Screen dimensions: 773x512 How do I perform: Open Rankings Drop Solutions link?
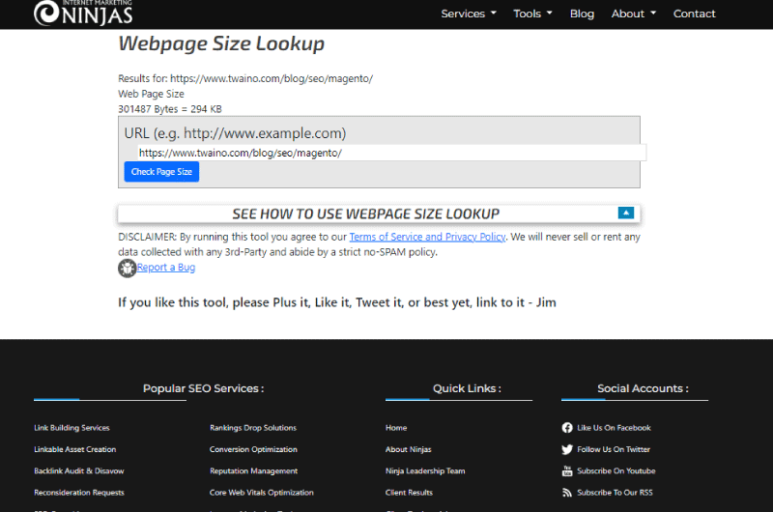pos(253,428)
